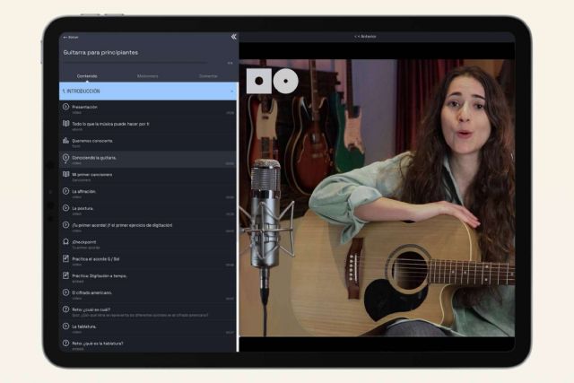Click the book icon for Todo lo que la música
This screenshot has width=574, height=383.
coord(66,125)
